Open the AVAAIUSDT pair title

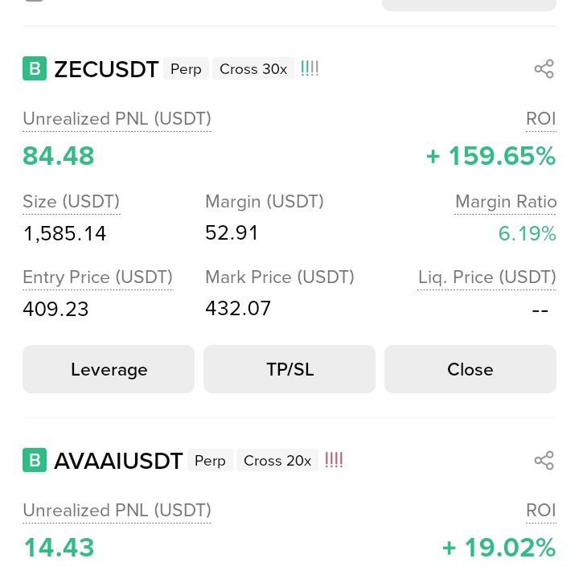point(118,461)
